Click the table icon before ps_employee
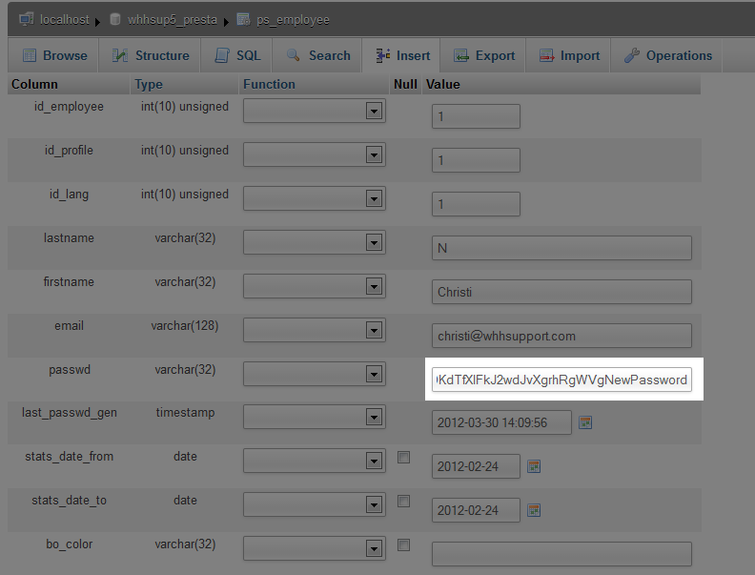 pos(244,19)
